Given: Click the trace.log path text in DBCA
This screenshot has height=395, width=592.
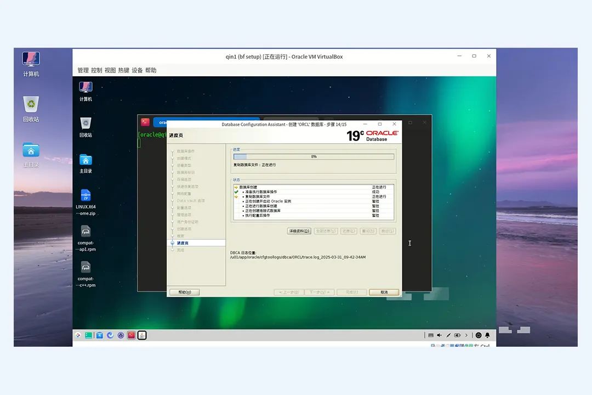Looking at the screenshot, I should point(298,257).
